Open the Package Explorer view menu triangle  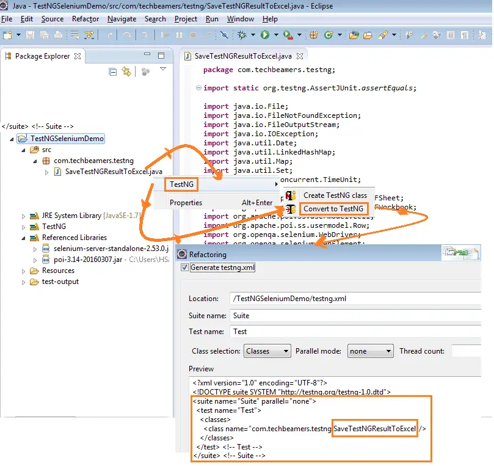coord(162,69)
